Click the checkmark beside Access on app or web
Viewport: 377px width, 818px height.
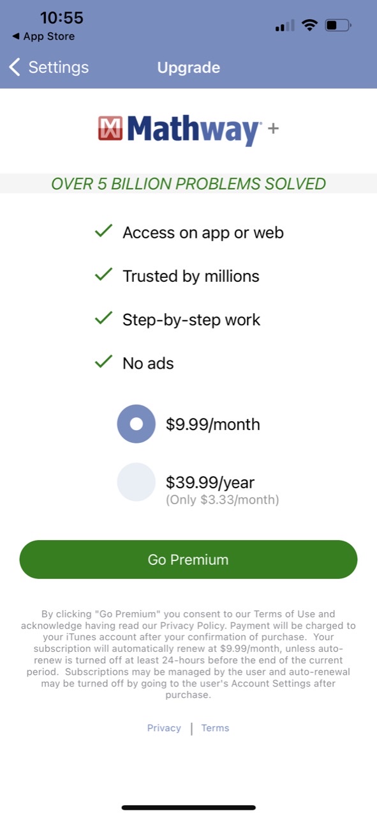point(103,232)
